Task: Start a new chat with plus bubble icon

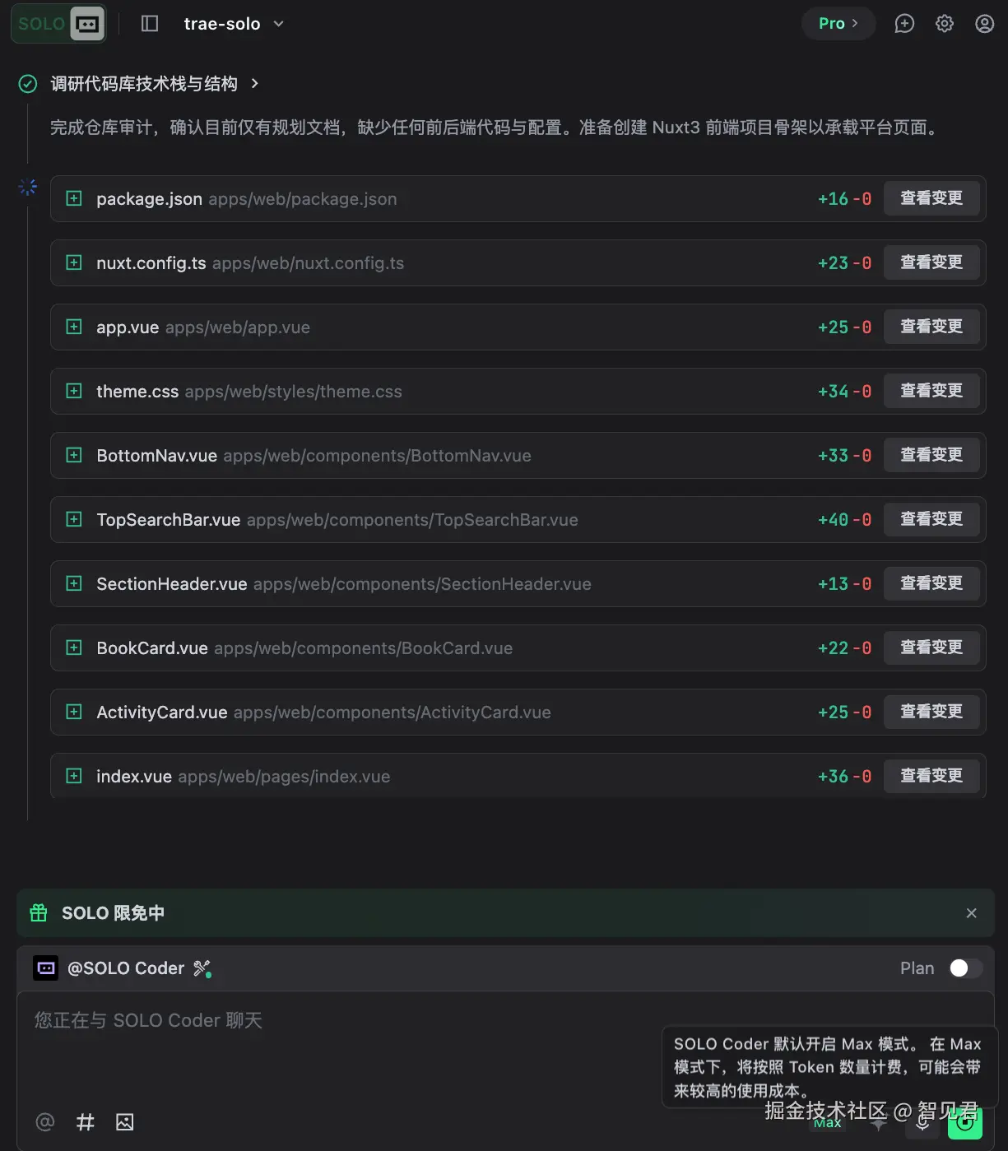Action: point(904,24)
